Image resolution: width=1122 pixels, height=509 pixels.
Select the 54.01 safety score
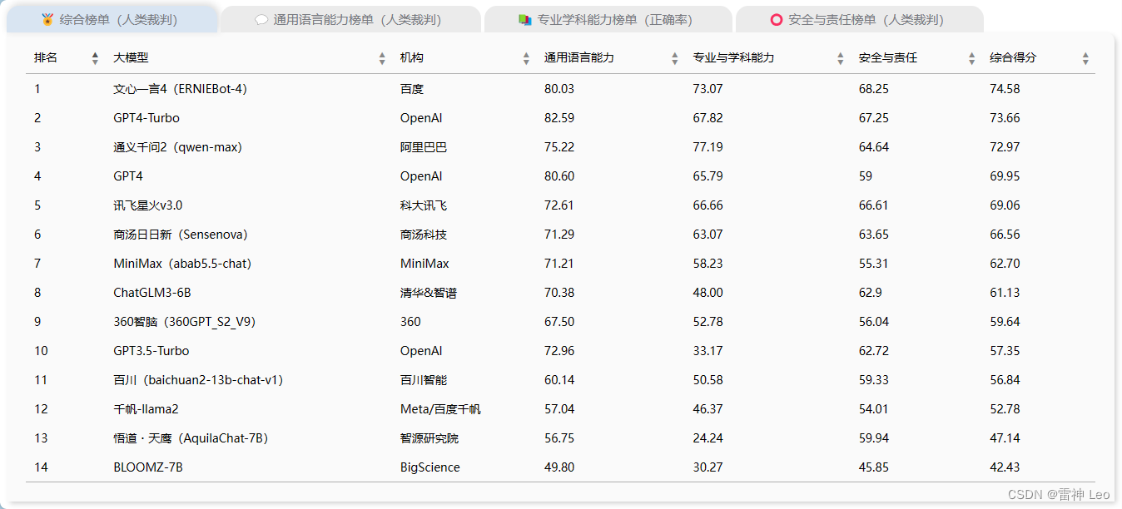click(x=874, y=409)
